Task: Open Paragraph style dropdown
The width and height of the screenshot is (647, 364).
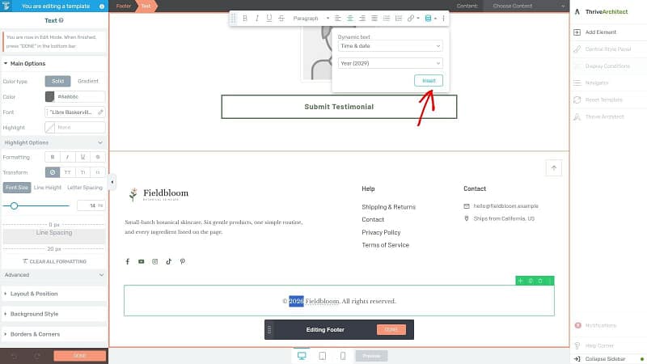Action: [311, 18]
